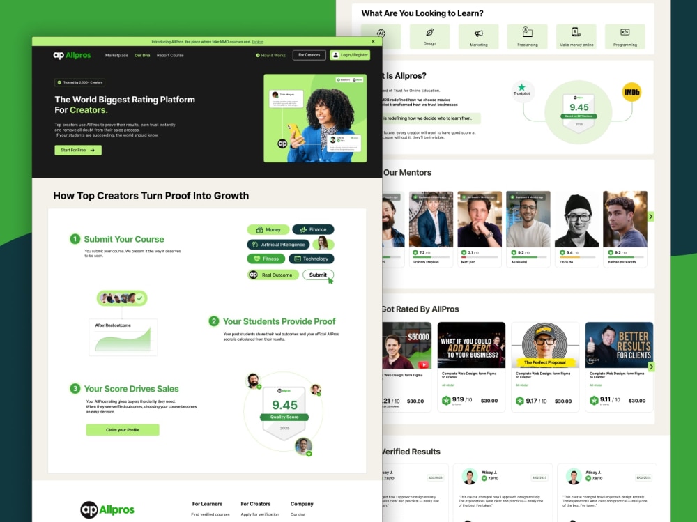Click the Trustpilot star icon

[522, 88]
